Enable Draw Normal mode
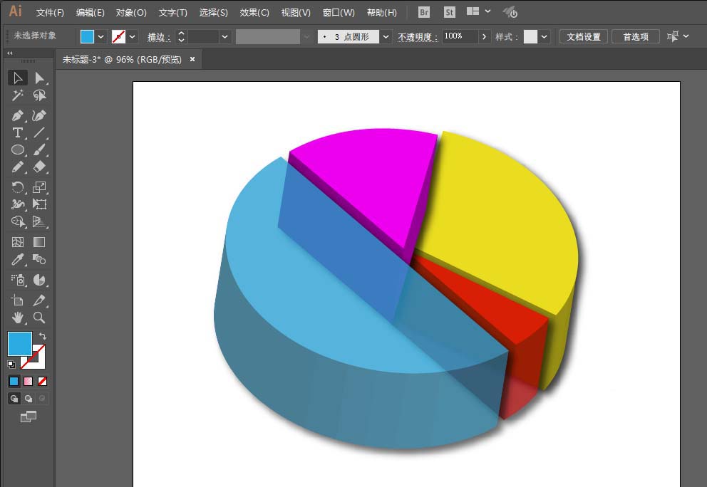Image resolution: width=707 pixels, height=487 pixels. tap(14, 399)
